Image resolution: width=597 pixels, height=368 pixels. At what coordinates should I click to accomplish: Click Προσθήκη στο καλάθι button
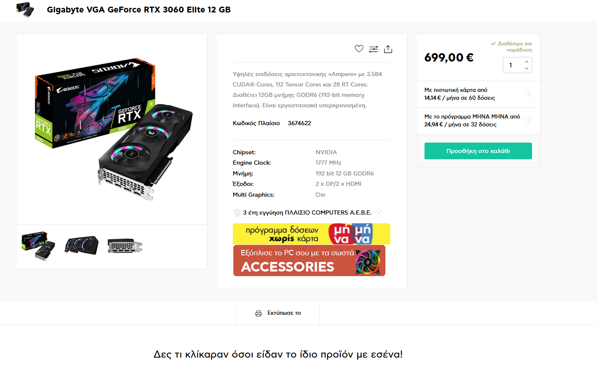click(x=478, y=151)
